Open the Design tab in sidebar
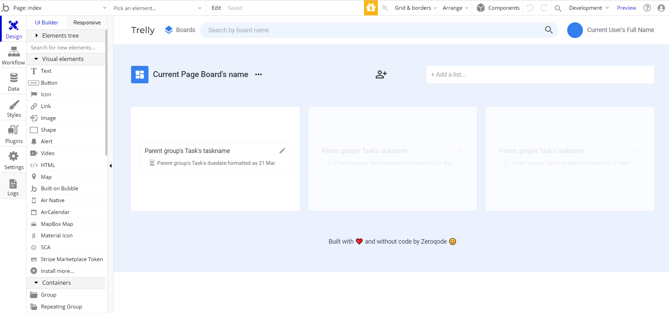The width and height of the screenshot is (669, 313). tap(14, 29)
